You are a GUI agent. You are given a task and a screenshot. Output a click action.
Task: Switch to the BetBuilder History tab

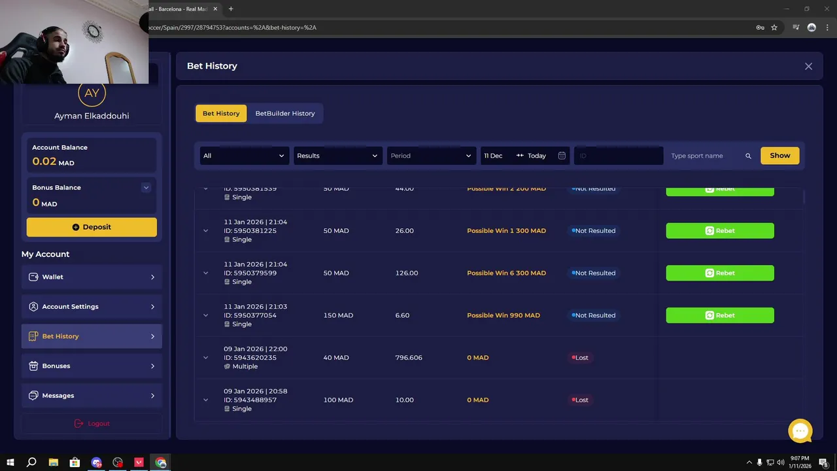285,113
